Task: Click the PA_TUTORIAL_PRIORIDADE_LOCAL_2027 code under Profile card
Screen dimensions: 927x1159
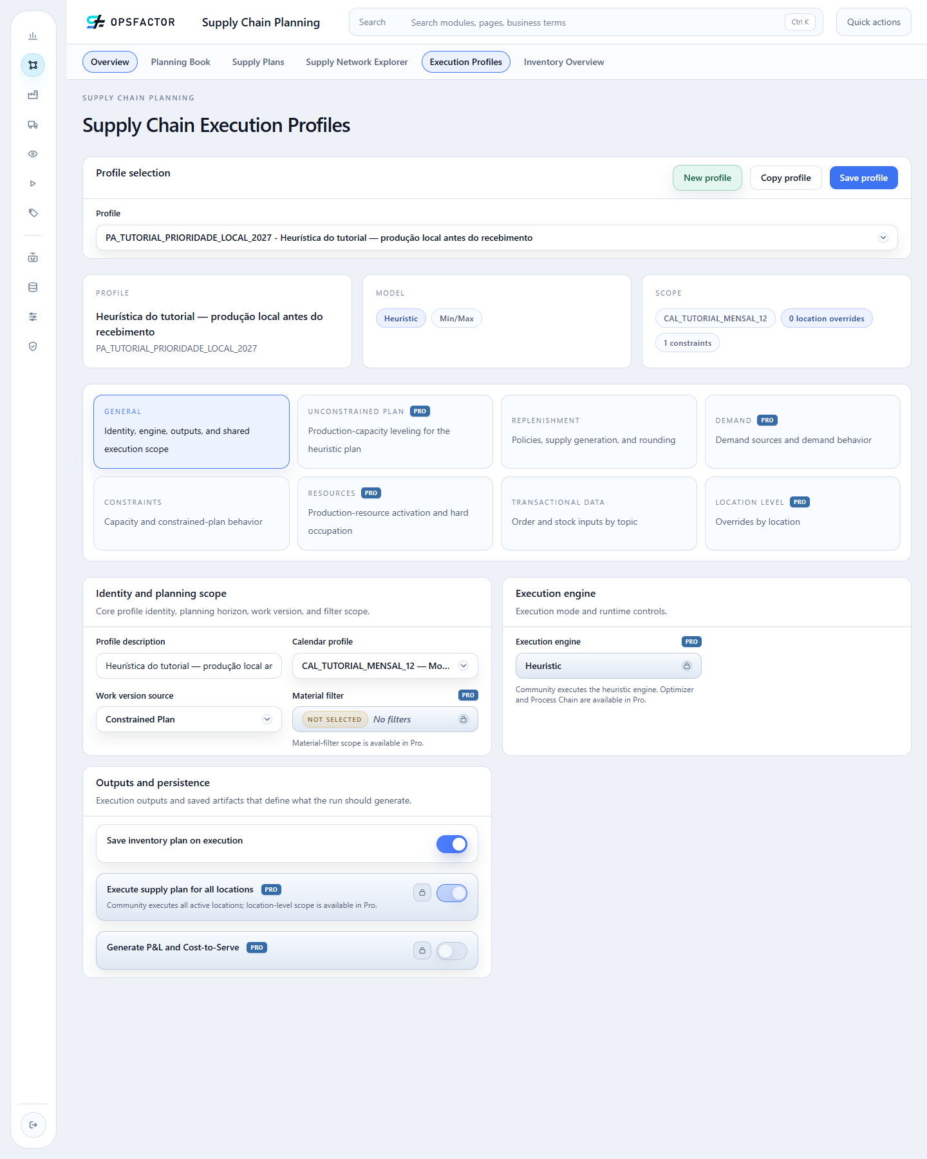Action: click(x=176, y=348)
